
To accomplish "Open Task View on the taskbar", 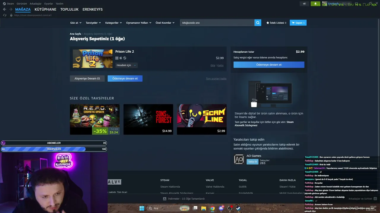I will click(x=195, y=208).
